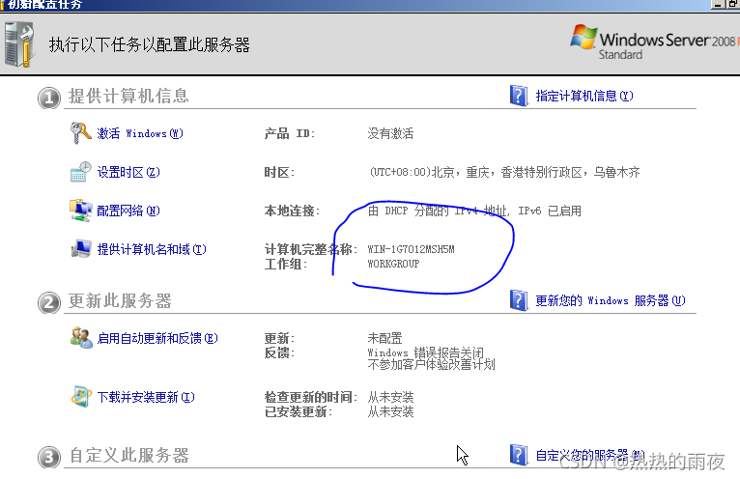Select the computer name WIN-1G7012MSH5M
The image size is (740, 479).
(412, 249)
